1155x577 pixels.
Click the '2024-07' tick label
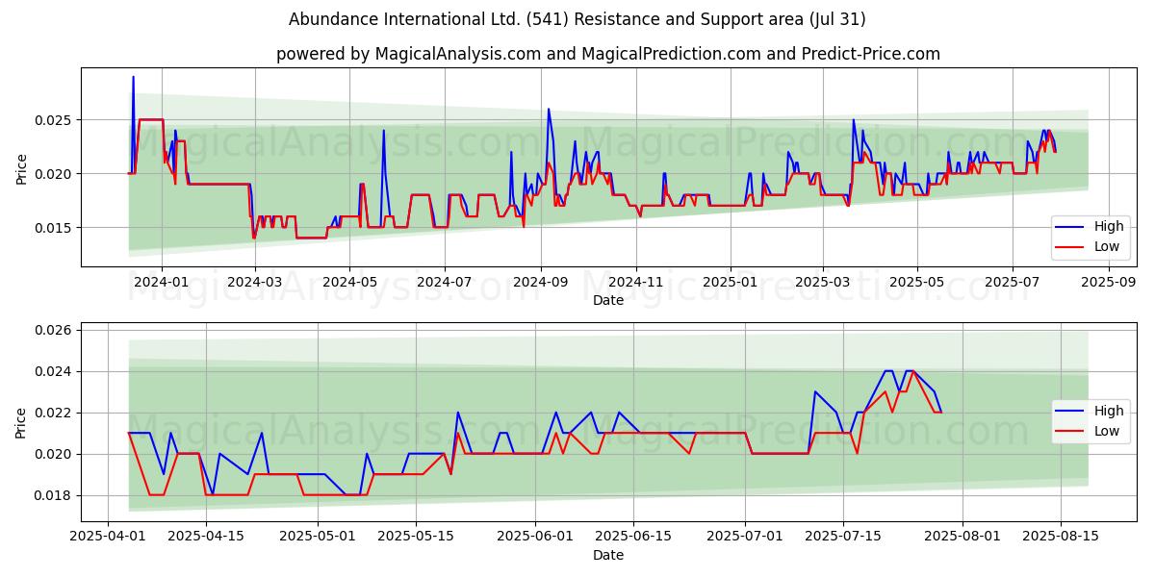pyautogui.click(x=444, y=282)
